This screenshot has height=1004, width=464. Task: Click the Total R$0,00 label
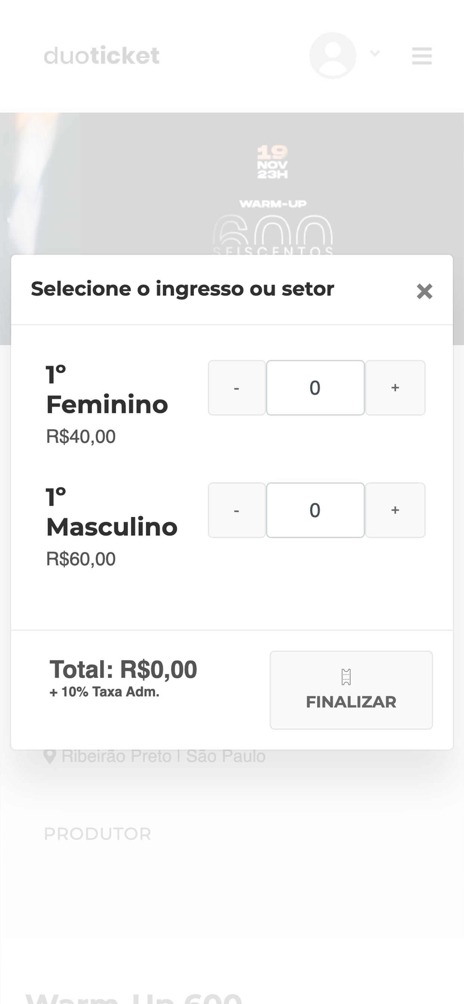(123, 670)
